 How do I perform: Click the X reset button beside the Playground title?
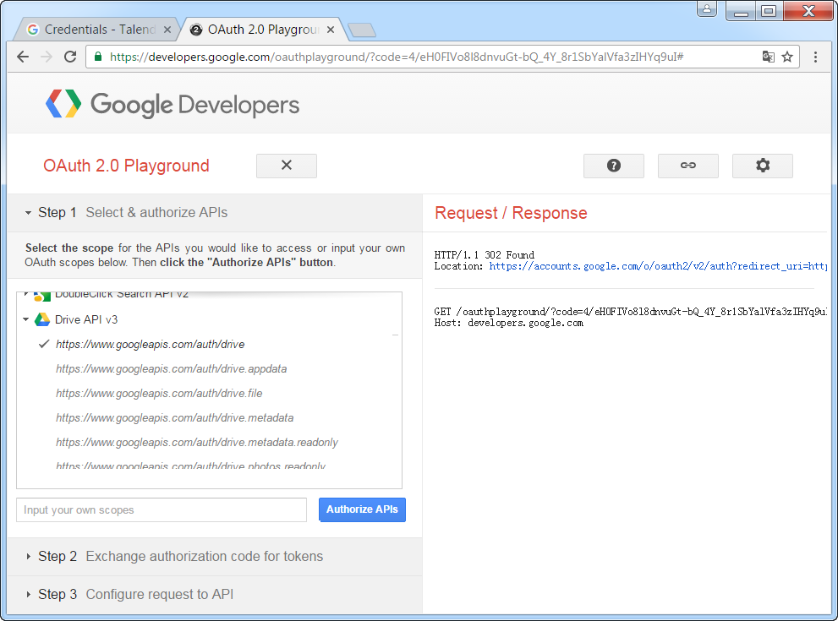point(286,166)
